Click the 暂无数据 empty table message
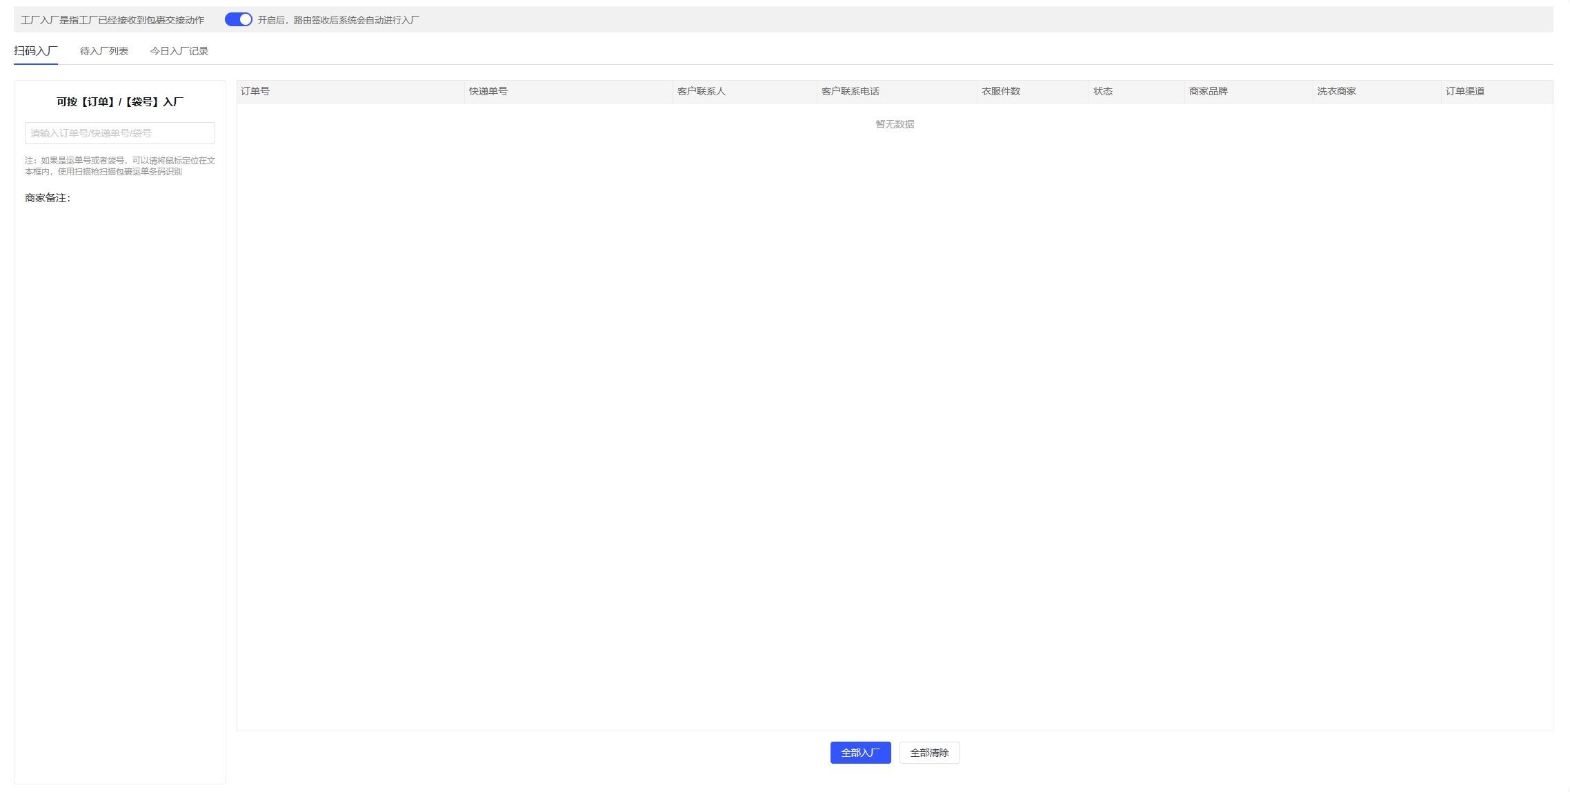Viewport: 1570px width, 792px height. point(895,124)
